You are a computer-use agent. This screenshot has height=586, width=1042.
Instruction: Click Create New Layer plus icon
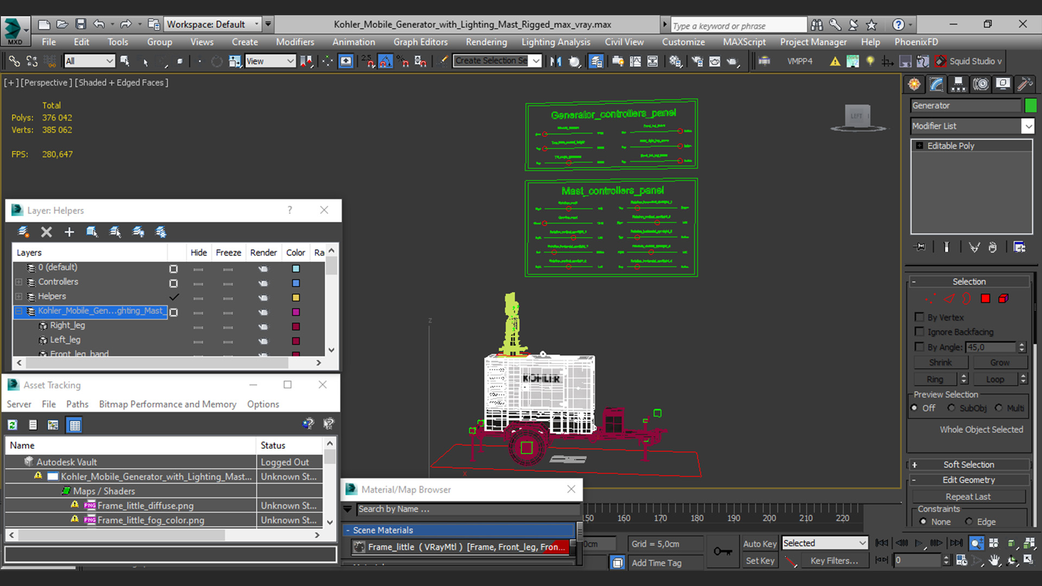[69, 232]
